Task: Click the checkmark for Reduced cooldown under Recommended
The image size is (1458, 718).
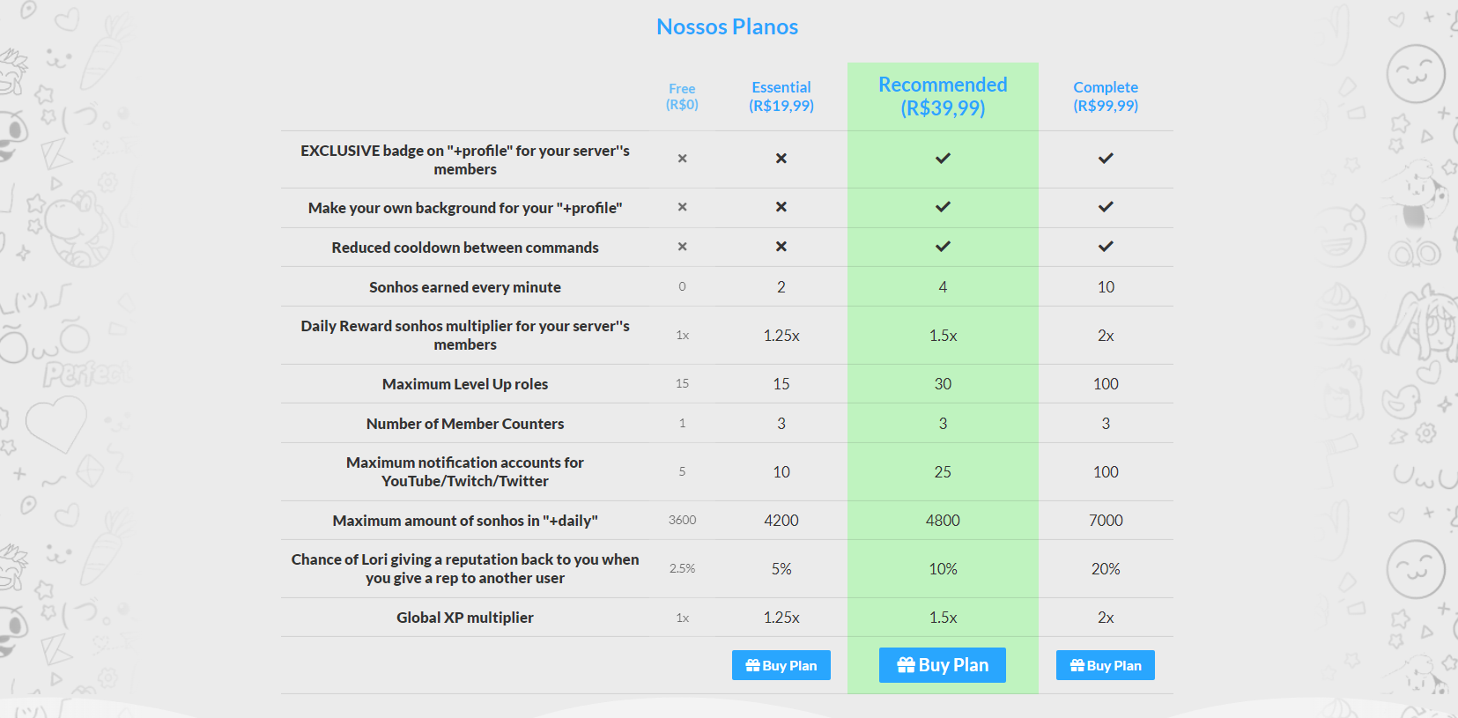Action: click(x=943, y=247)
